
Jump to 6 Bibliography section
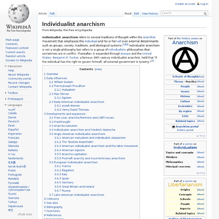(53, 207)
